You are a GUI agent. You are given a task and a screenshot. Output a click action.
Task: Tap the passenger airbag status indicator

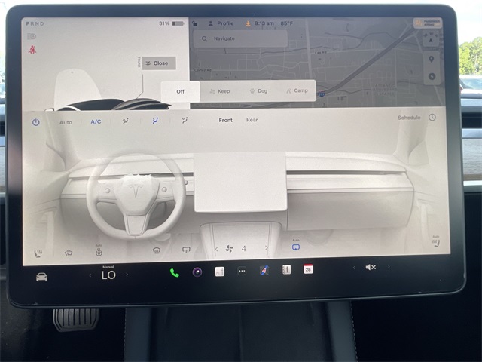428,23
